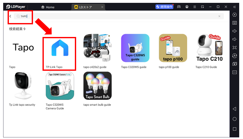This screenshot has width=243, height=139.
Task: Open Tapo C320WS guide app icon
Action: tap(135, 48)
